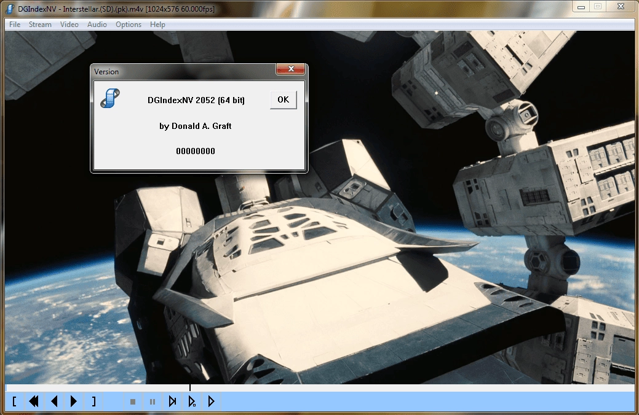The image size is (639, 415).
Task: Click the "Version" dialog title
Action: pos(106,72)
